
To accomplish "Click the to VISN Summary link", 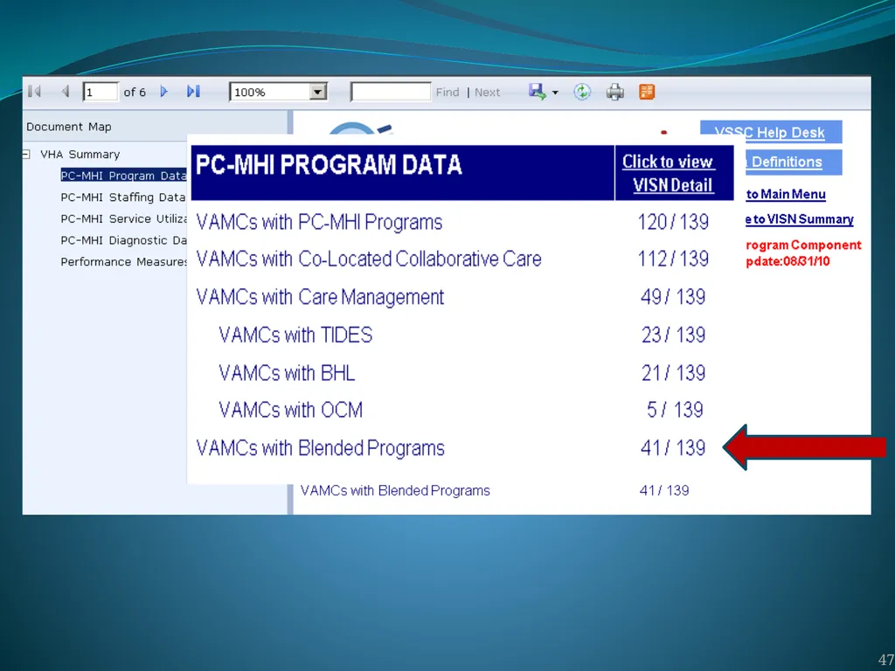I will click(x=799, y=219).
